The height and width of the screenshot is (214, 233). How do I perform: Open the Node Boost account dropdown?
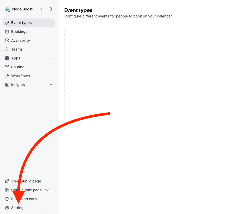(x=41, y=9)
